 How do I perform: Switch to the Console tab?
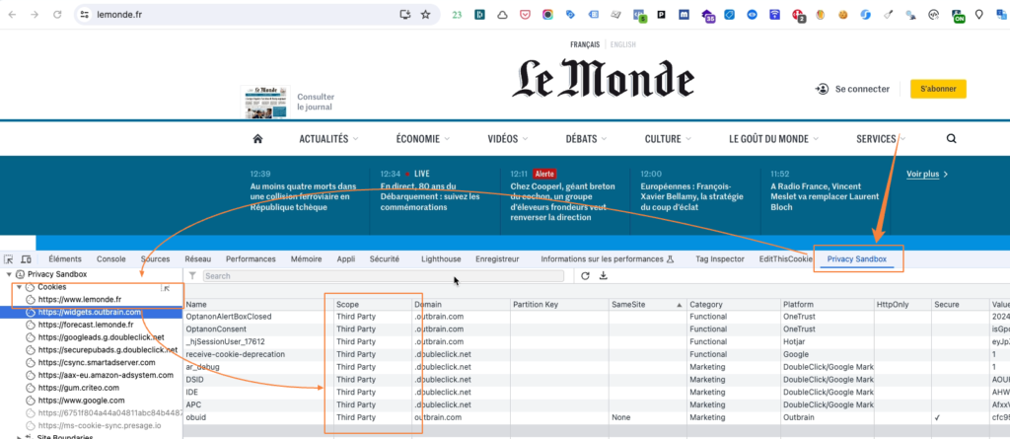click(111, 259)
